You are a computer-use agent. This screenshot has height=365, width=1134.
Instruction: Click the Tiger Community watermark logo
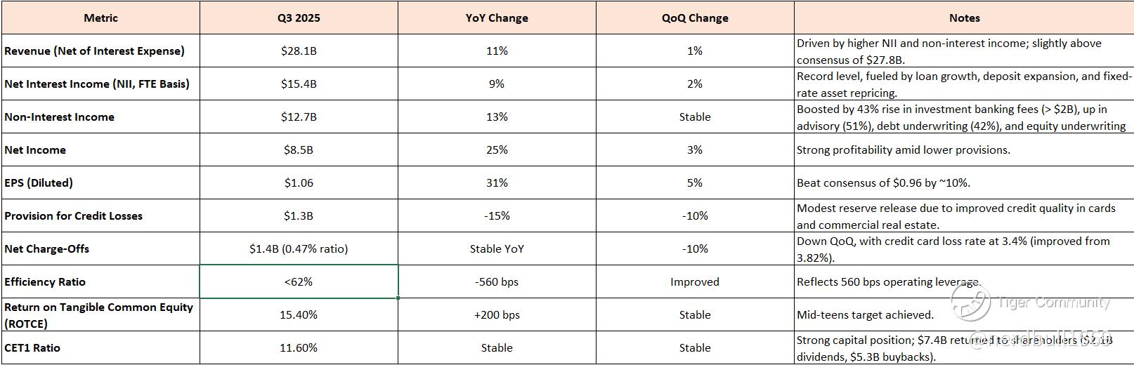[971, 303]
